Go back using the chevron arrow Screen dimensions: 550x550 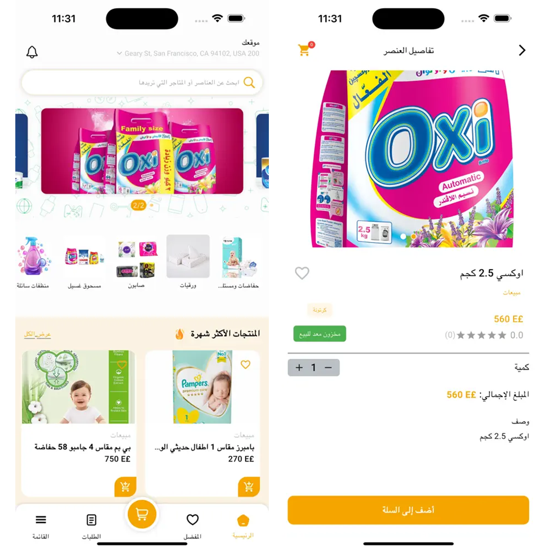coord(522,50)
